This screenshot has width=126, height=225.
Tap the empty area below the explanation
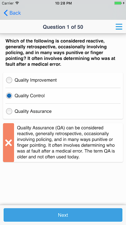[63, 184]
